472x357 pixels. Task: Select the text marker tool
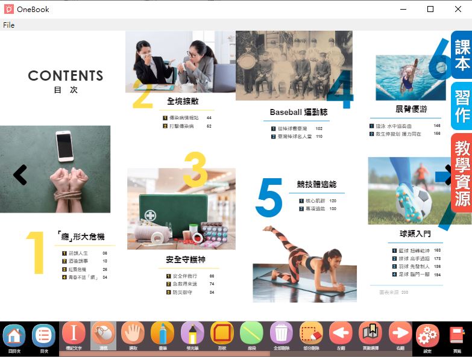click(x=74, y=334)
